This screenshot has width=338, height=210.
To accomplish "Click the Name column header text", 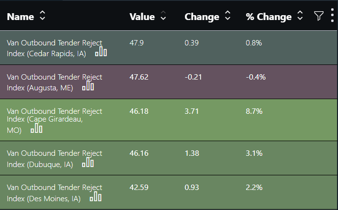I will [21, 17].
